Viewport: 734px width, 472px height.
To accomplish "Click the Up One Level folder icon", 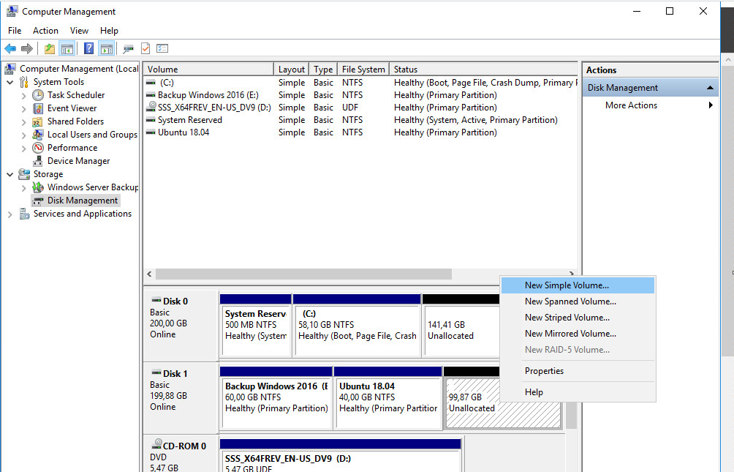I will click(x=49, y=49).
